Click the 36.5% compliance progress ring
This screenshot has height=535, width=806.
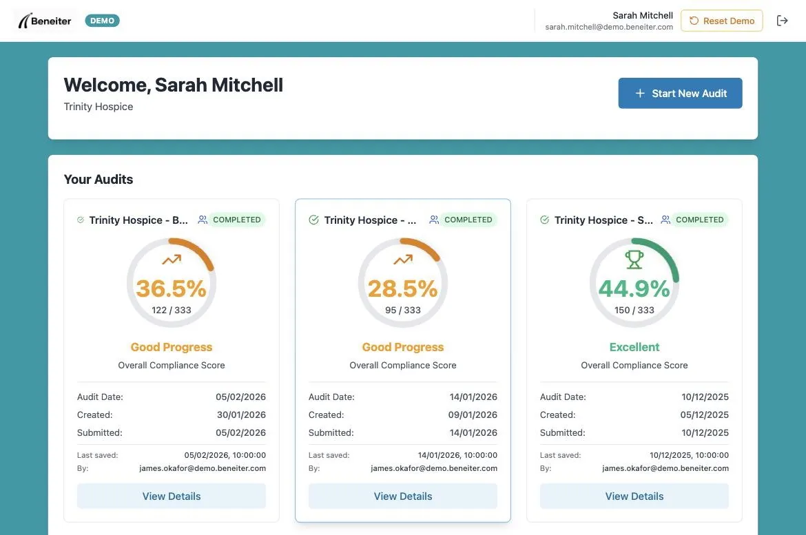tap(172, 283)
